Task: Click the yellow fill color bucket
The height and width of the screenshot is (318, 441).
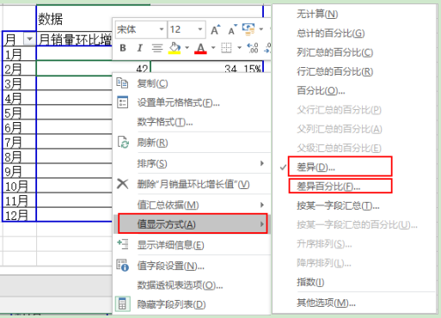Action: click(175, 48)
